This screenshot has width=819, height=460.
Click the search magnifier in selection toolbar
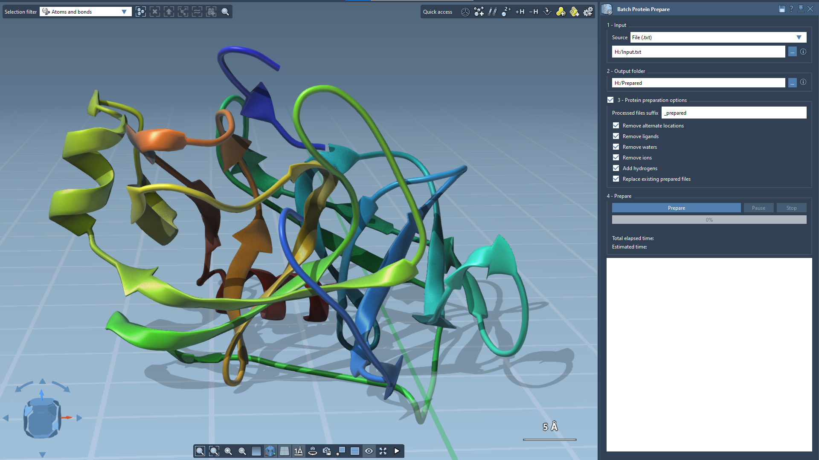click(225, 12)
